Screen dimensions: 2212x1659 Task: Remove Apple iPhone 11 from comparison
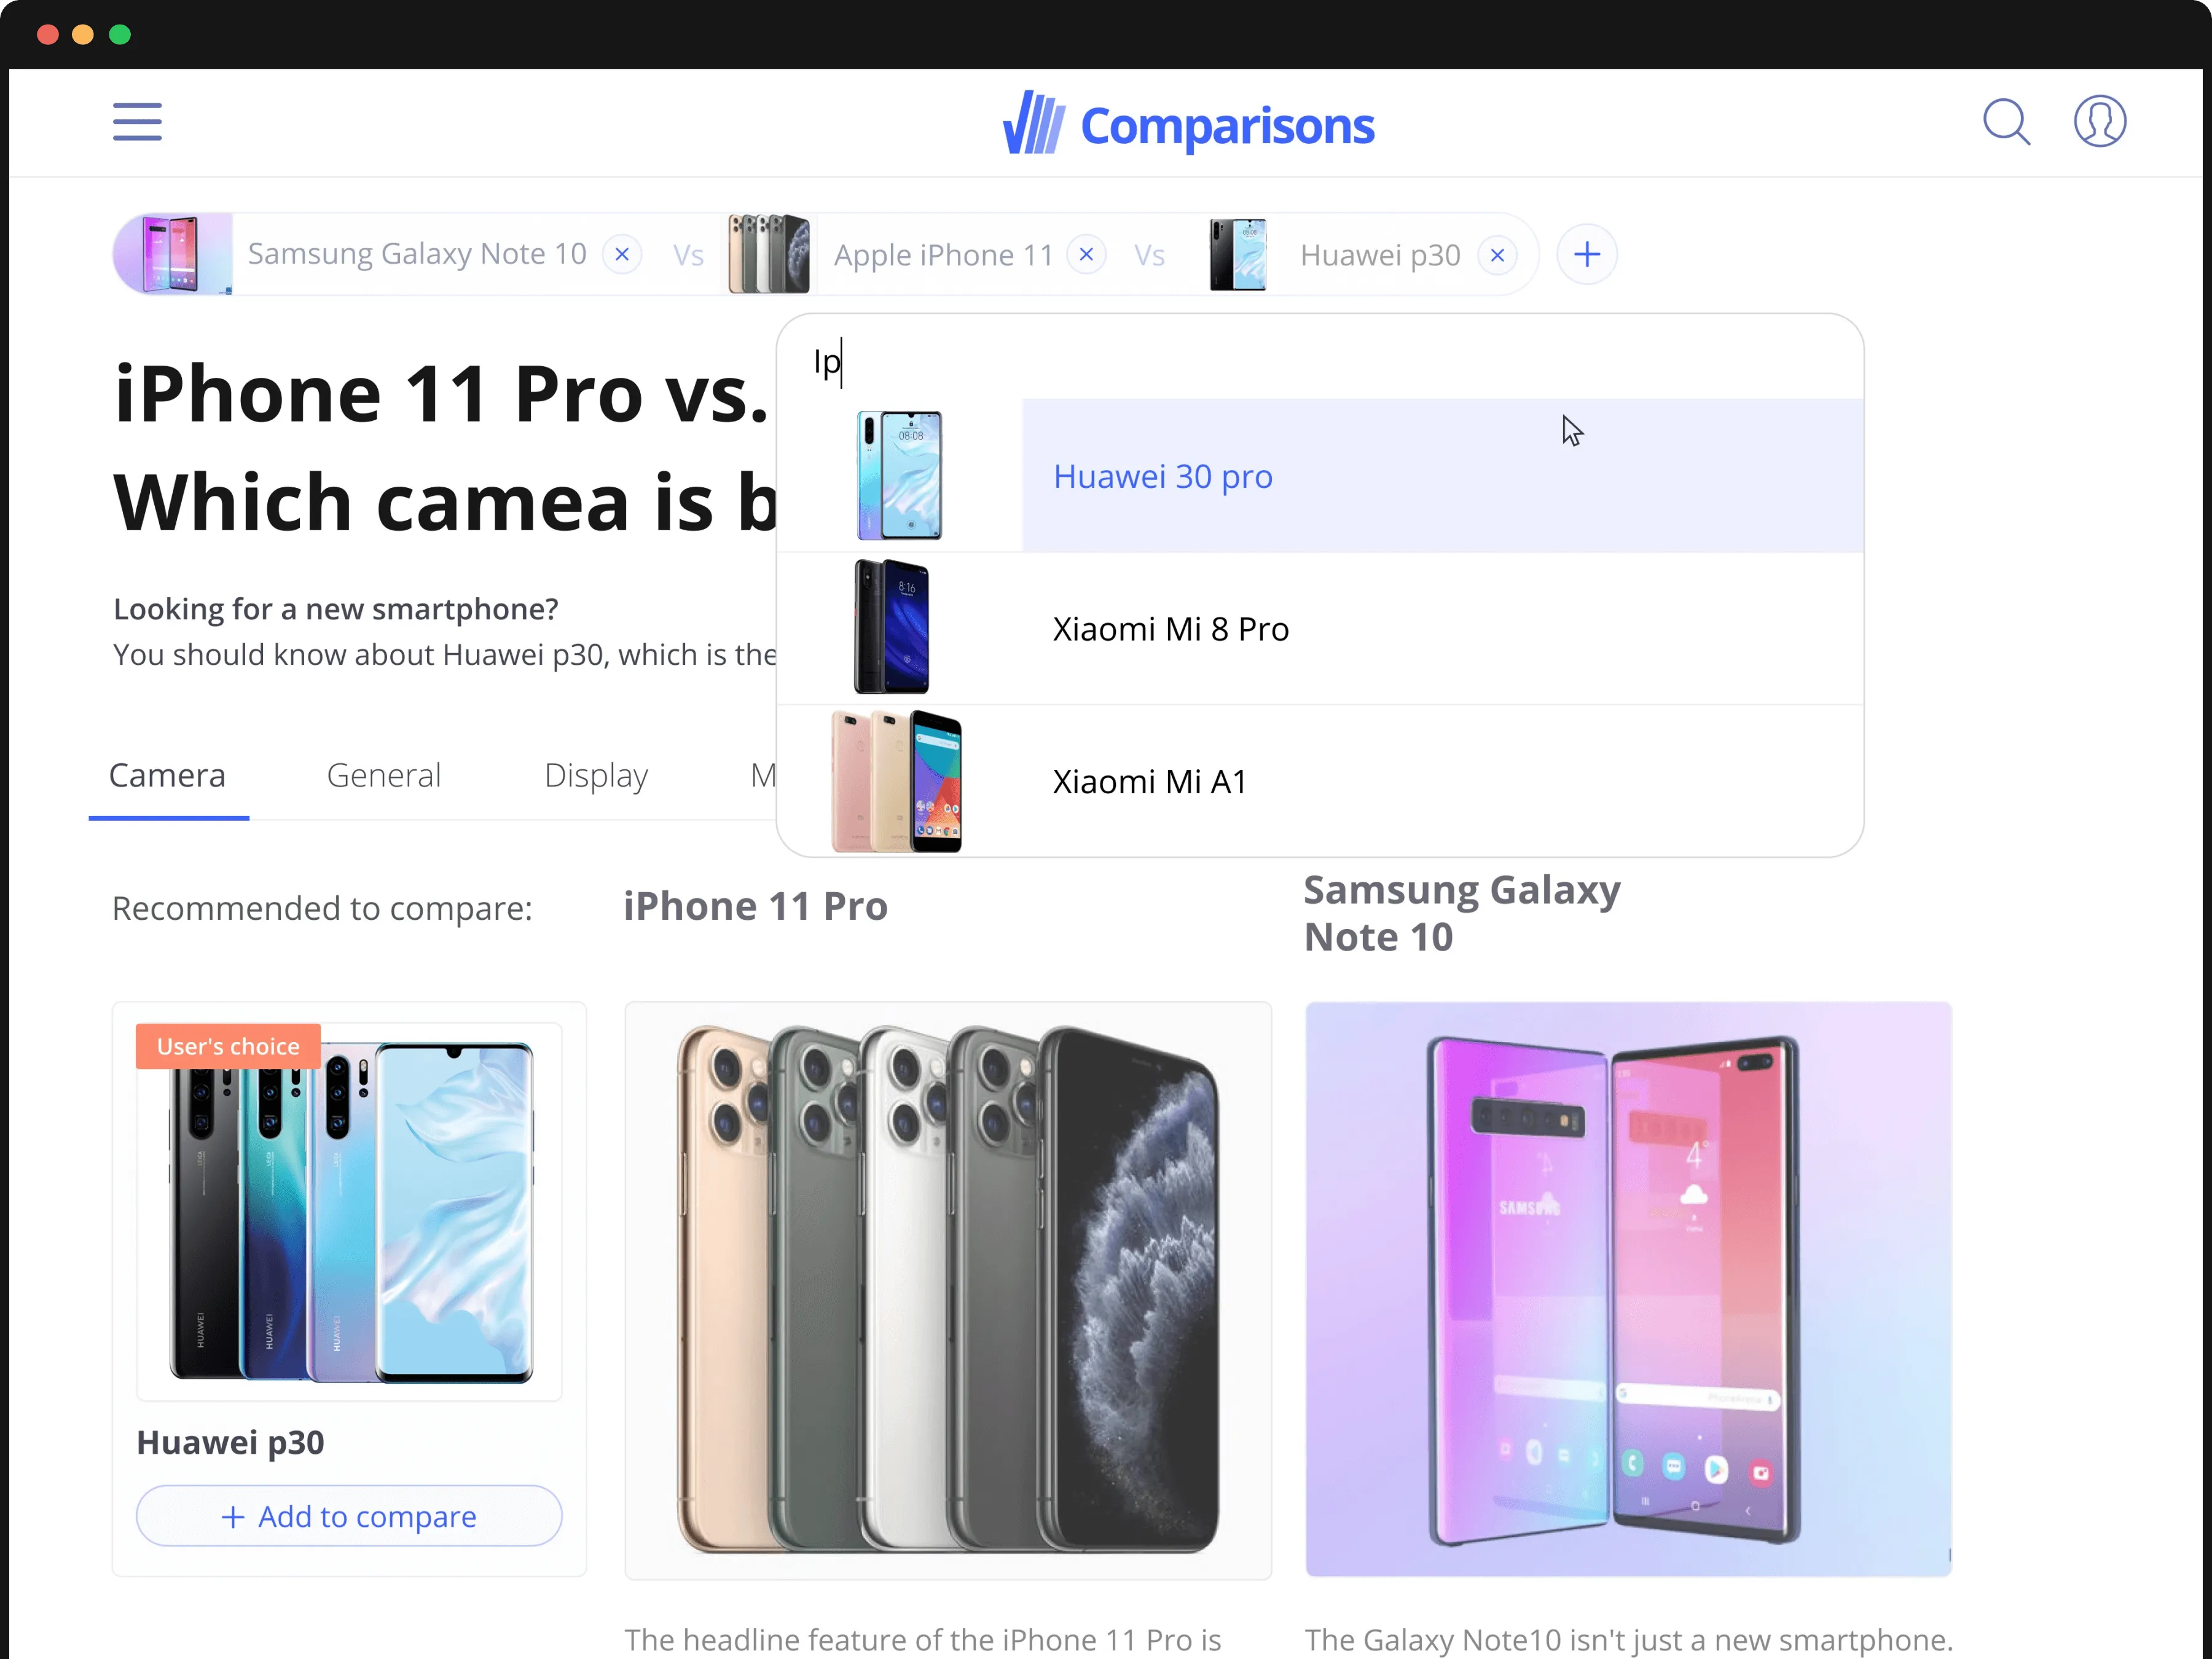point(1087,254)
